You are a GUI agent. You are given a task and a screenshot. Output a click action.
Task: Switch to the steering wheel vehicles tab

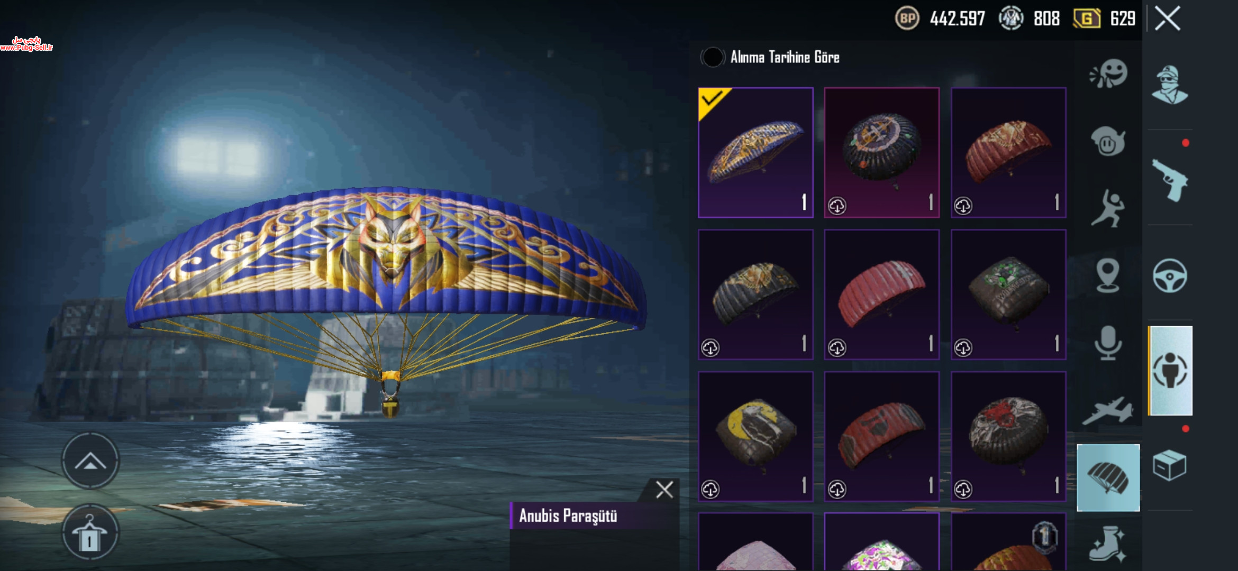click(x=1170, y=275)
